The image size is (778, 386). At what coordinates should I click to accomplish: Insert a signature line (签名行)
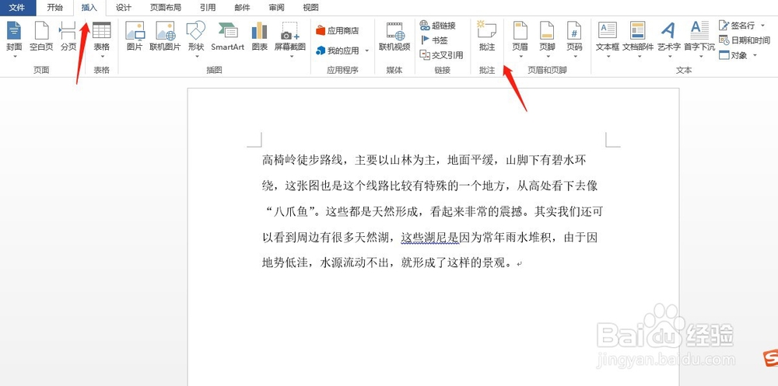click(738, 26)
